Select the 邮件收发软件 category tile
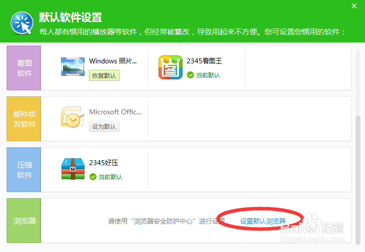The width and height of the screenshot is (365, 252). (23, 119)
